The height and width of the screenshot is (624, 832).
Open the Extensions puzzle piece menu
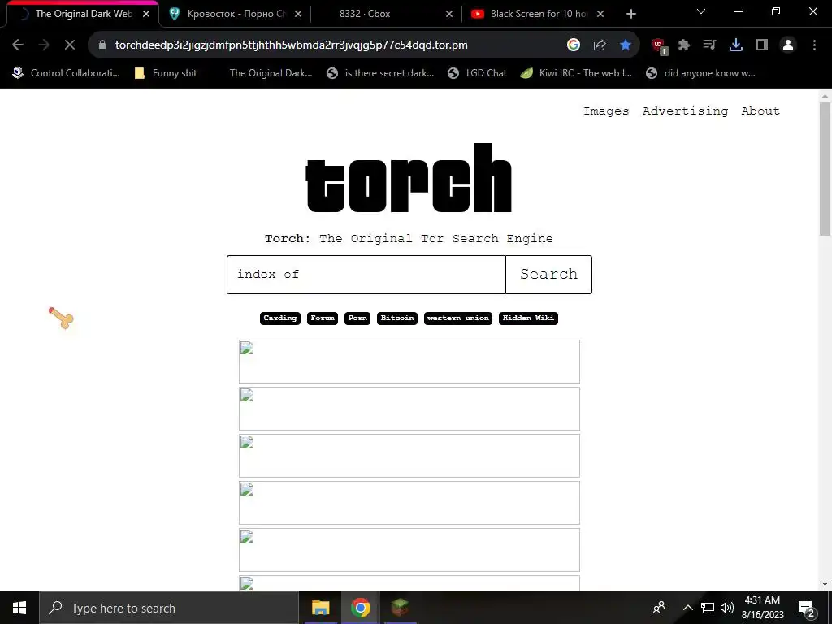(x=684, y=45)
